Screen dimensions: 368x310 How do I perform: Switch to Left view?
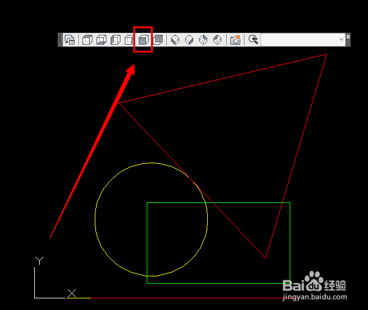116,40
